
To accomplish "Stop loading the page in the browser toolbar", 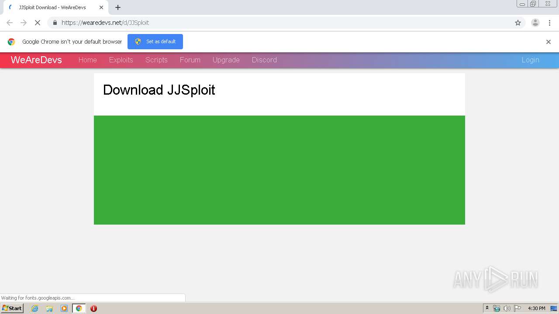I will click(38, 23).
